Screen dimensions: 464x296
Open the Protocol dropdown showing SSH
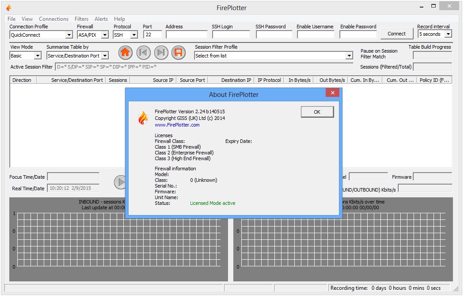click(134, 35)
